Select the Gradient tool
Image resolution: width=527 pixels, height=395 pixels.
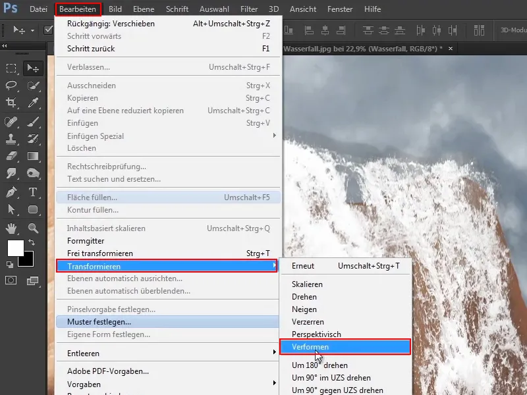32,156
